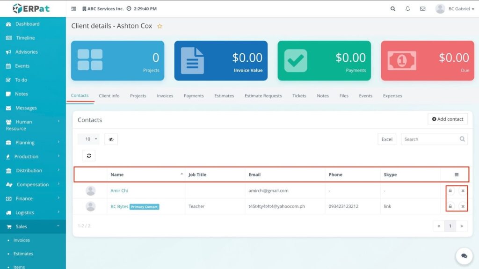Image resolution: width=479 pixels, height=269 pixels.
Task: Expand the Human Resource sidebar menu
Action: [x=32, y=125]
